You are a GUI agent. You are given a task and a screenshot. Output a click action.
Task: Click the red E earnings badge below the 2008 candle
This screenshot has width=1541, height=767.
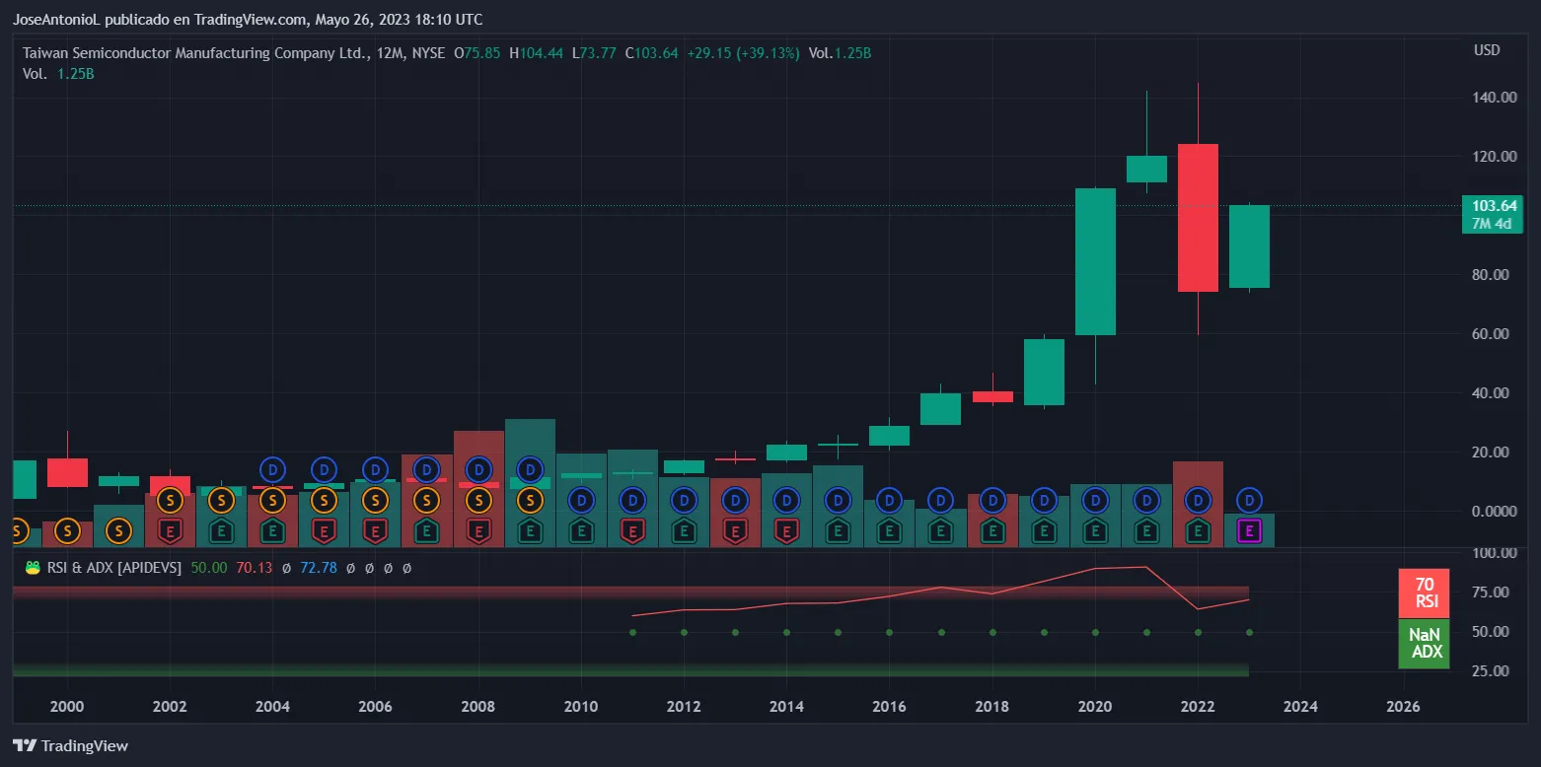click(x=477, y=531)
